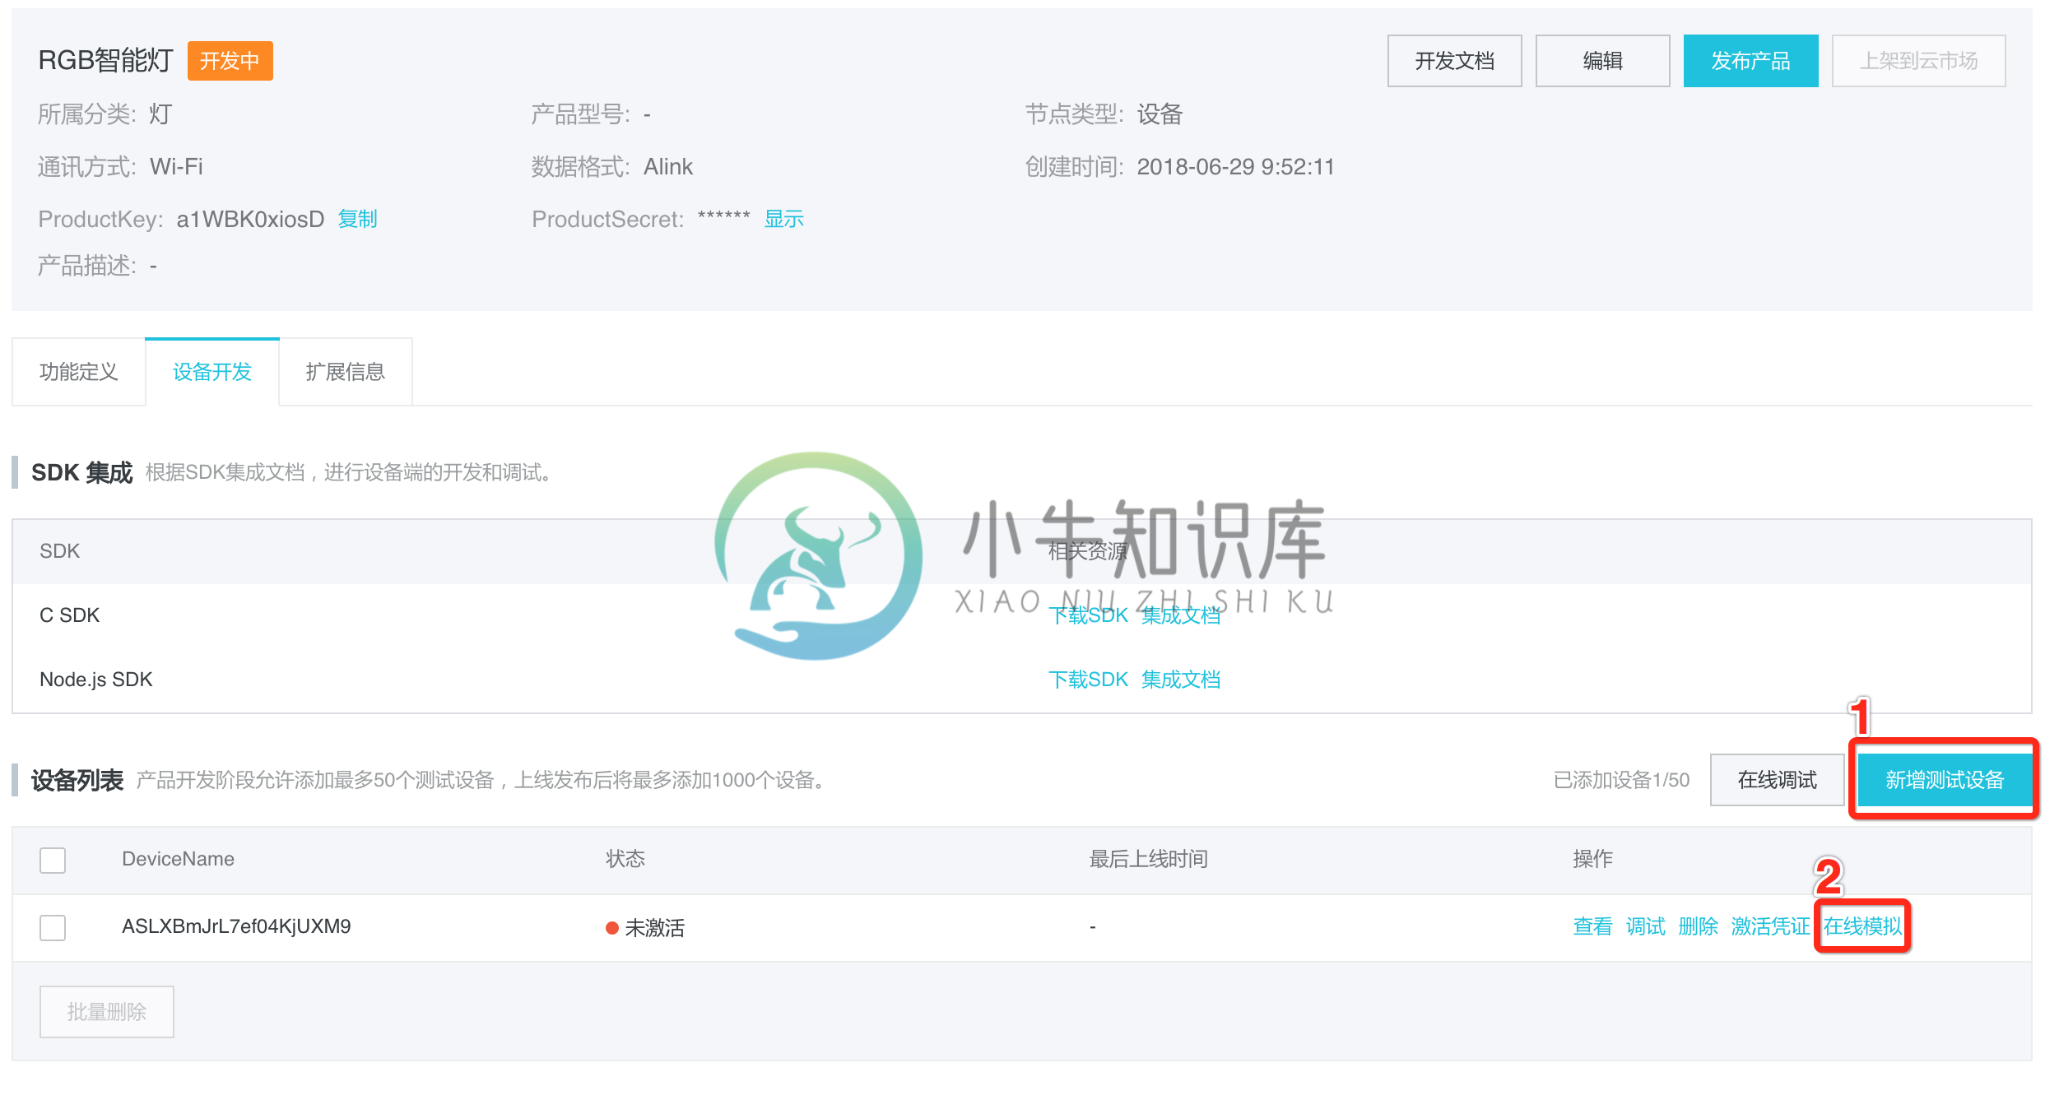View device details via 查看 link
2059x1109 pixels.
[x=1592, y=926]
